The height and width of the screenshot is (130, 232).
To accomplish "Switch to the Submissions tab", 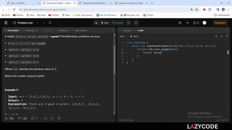I will point(79,30).
